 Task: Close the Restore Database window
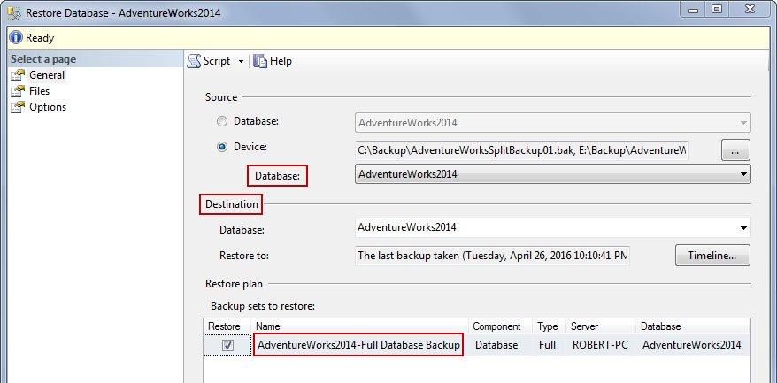[x=750, y=11]
